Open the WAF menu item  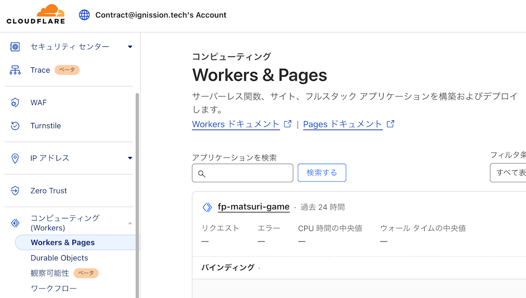[39, 102]
